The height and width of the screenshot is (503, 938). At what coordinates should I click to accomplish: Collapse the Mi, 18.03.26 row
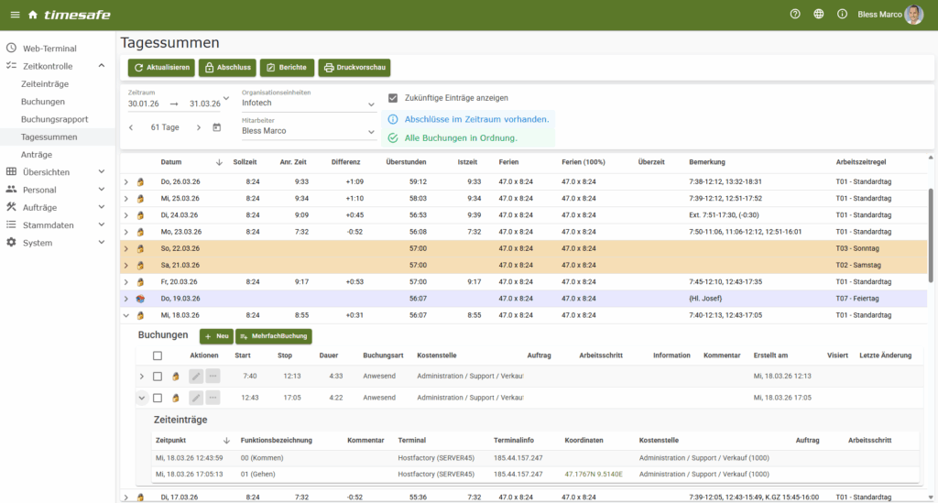(x=126, y=315)
